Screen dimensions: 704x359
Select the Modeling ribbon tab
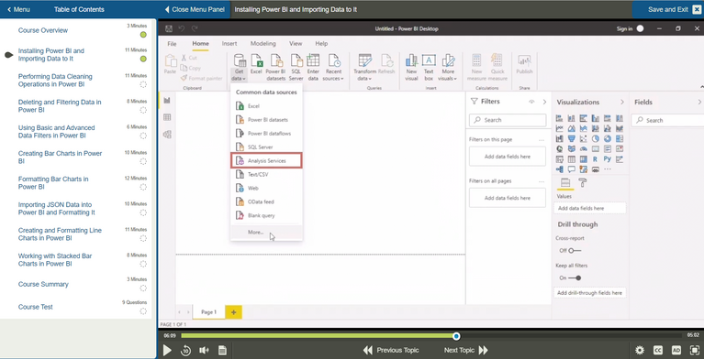coord(263,44)
